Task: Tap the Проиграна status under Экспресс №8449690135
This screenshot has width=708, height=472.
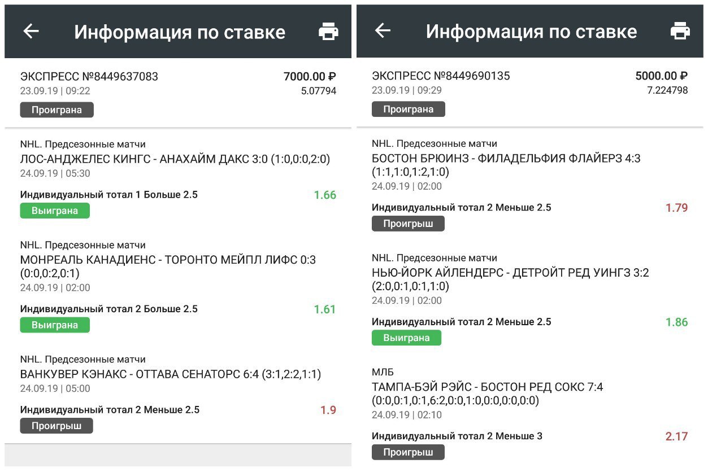Action: click(408, 109)
